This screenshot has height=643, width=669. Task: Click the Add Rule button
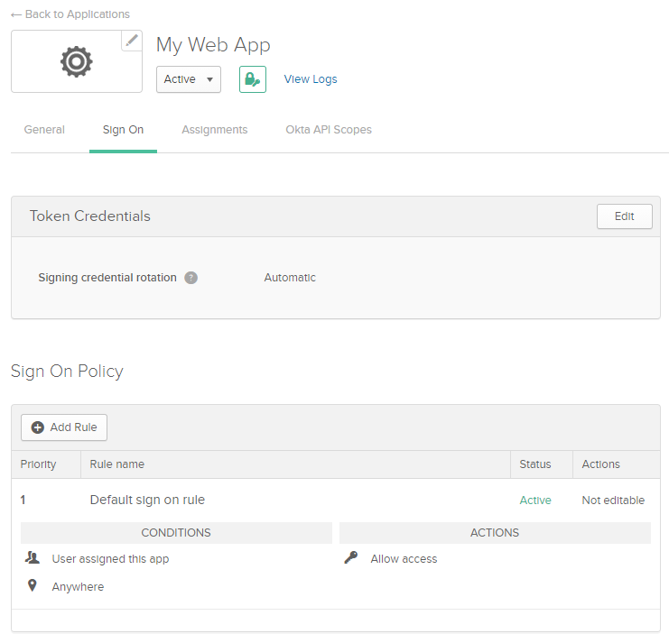[64, 427]
